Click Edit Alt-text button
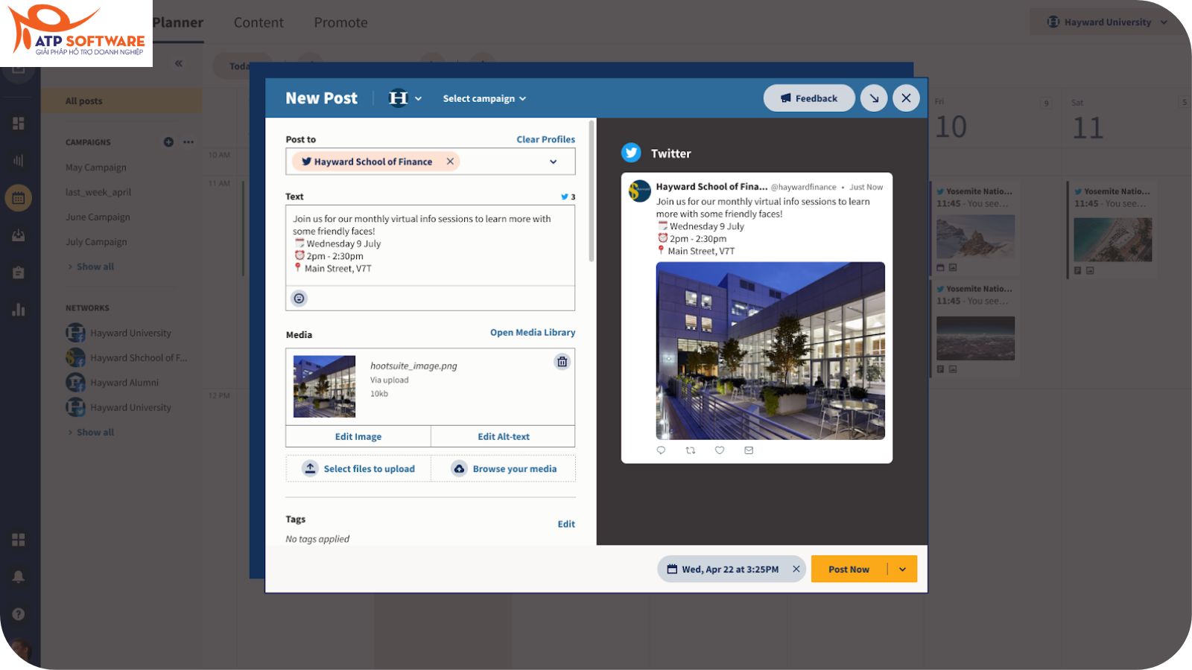Viewport: 1192px width, 670px height. (504, 437)
